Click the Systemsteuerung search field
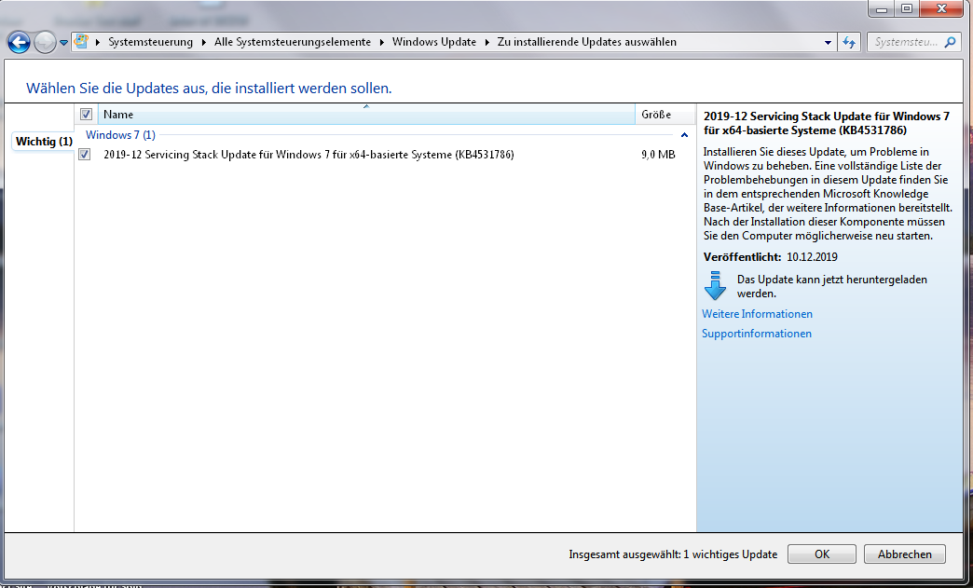This screenshot has height=588, width=973. [905, 42]
